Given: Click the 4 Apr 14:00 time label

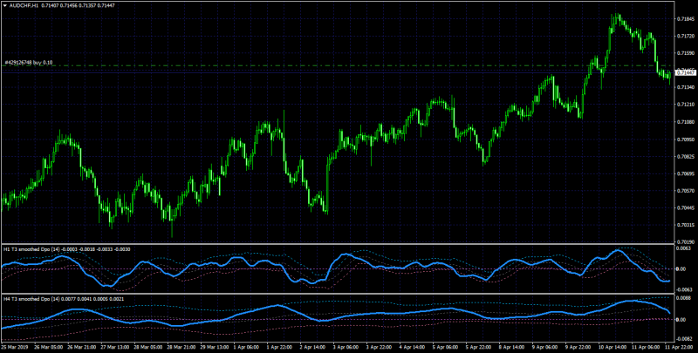Looking at the screenshot, I should (x=411, y=346).
